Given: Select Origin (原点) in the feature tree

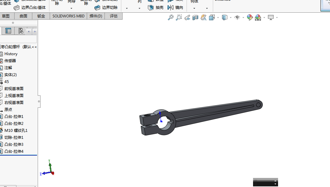Looking at the screenshot, I should coord(8,109).
